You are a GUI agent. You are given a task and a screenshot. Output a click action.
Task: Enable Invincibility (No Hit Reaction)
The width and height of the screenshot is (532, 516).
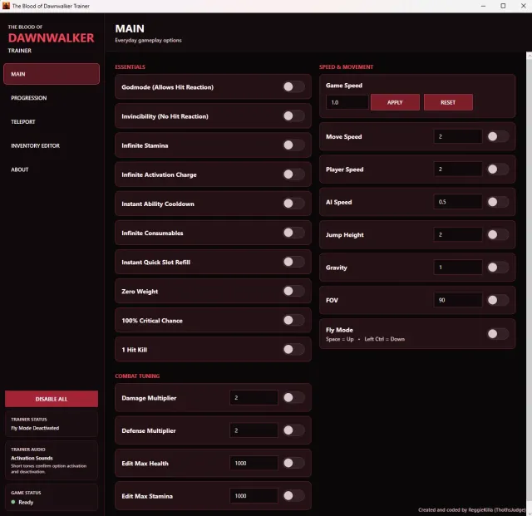tap(293, 116)
